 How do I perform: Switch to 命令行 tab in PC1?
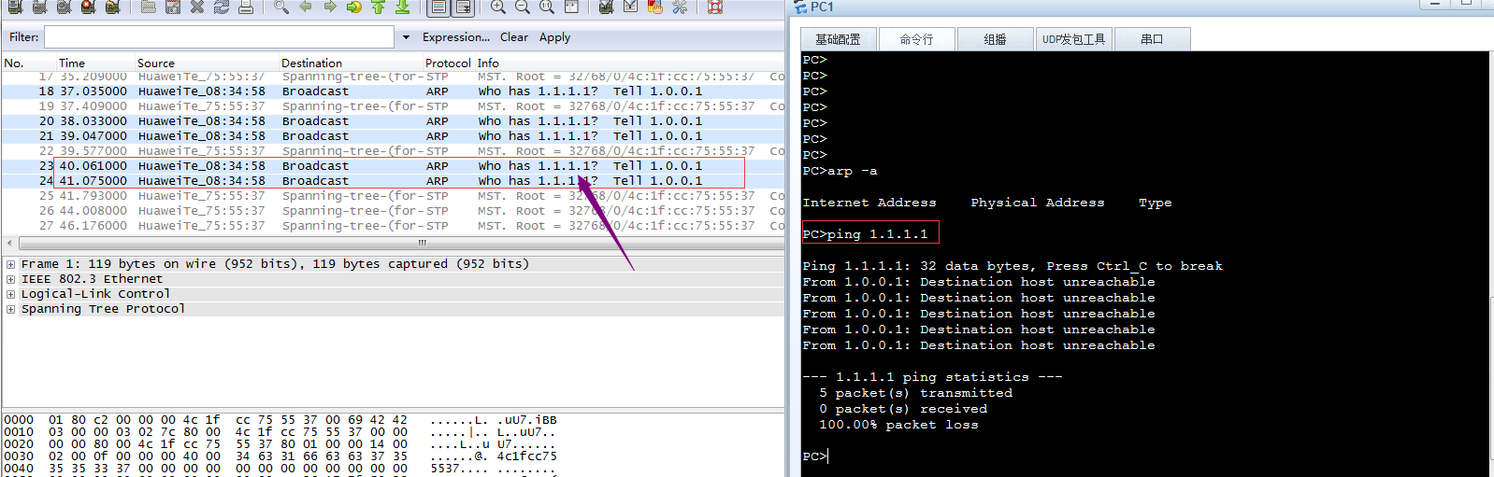pos(917,39)
